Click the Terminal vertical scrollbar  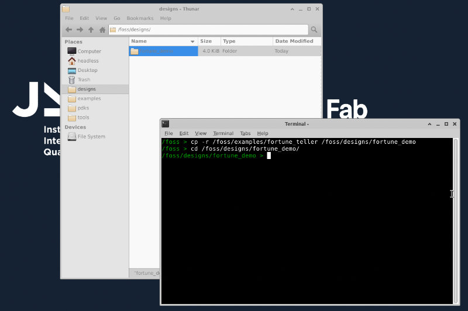point(456,220)
